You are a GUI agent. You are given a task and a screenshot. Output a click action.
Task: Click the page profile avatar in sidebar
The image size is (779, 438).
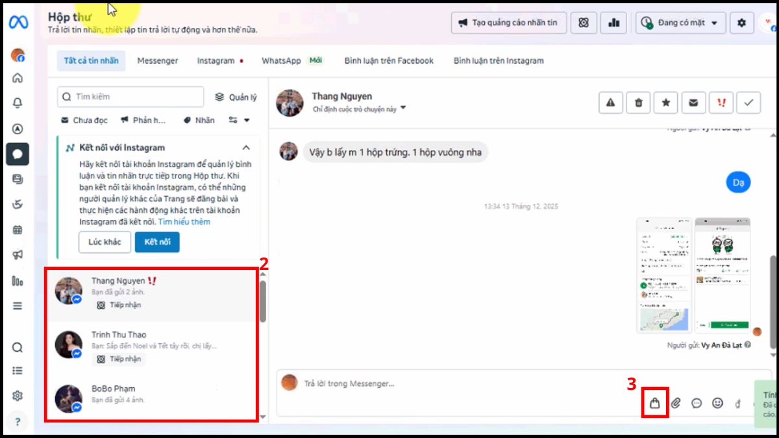pos(18,55)
